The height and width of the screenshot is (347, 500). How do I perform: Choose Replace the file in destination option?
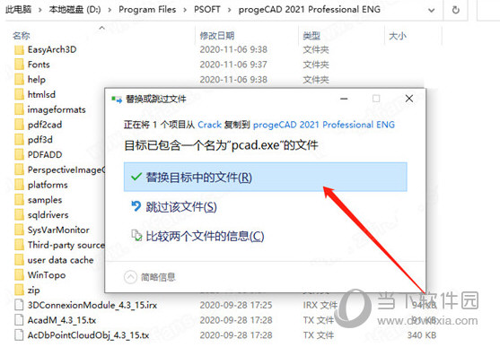[x=266, y=177]
